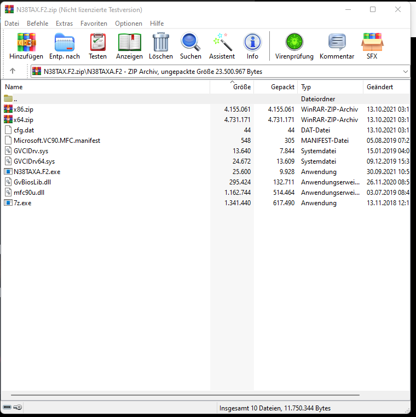Click WinRAR icon in title bar
The width and height of the screenshot is (416, 417).
point(9,9)
